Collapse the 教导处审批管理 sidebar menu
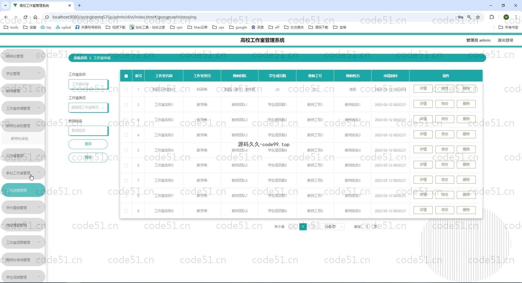The width and height of the screenshot is (522, 283). point(23,125)
